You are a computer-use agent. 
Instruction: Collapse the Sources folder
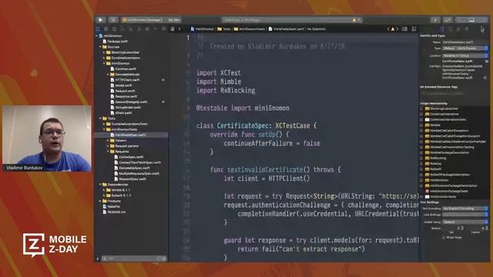click(x=101, y=47)
